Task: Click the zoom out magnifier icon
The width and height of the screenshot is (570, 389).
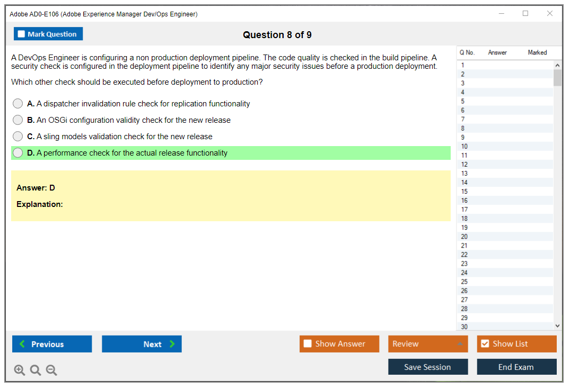Action: [x=51, y=370]
